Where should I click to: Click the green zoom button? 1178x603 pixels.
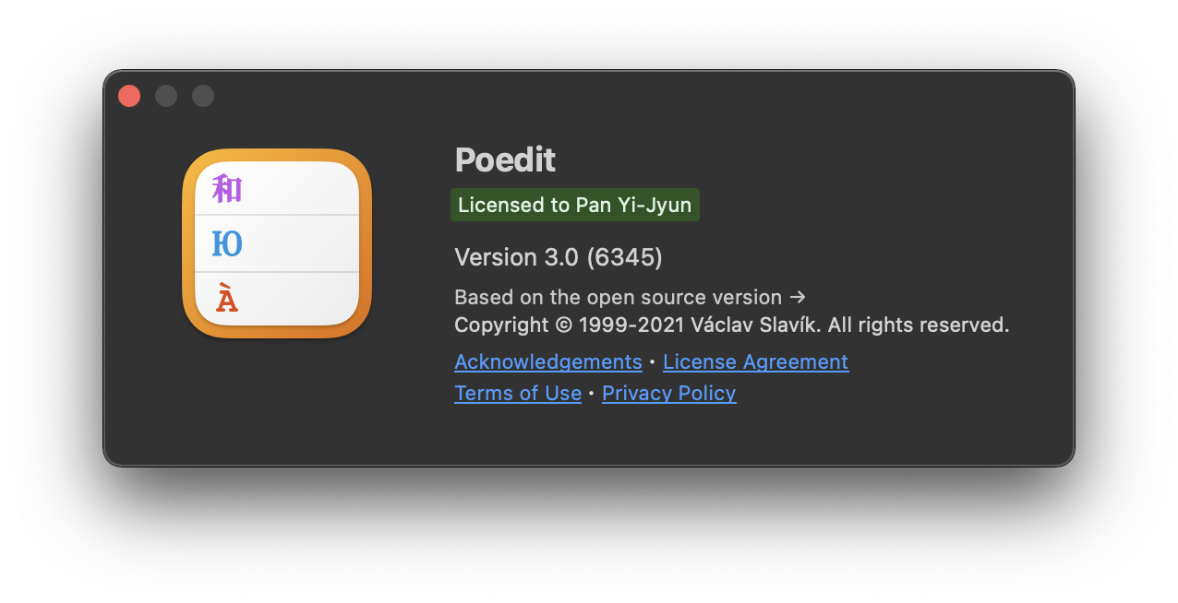203,96
